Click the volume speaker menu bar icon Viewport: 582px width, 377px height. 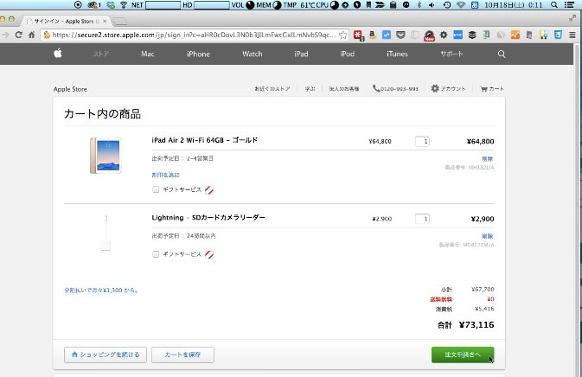[x=432, y=5]
